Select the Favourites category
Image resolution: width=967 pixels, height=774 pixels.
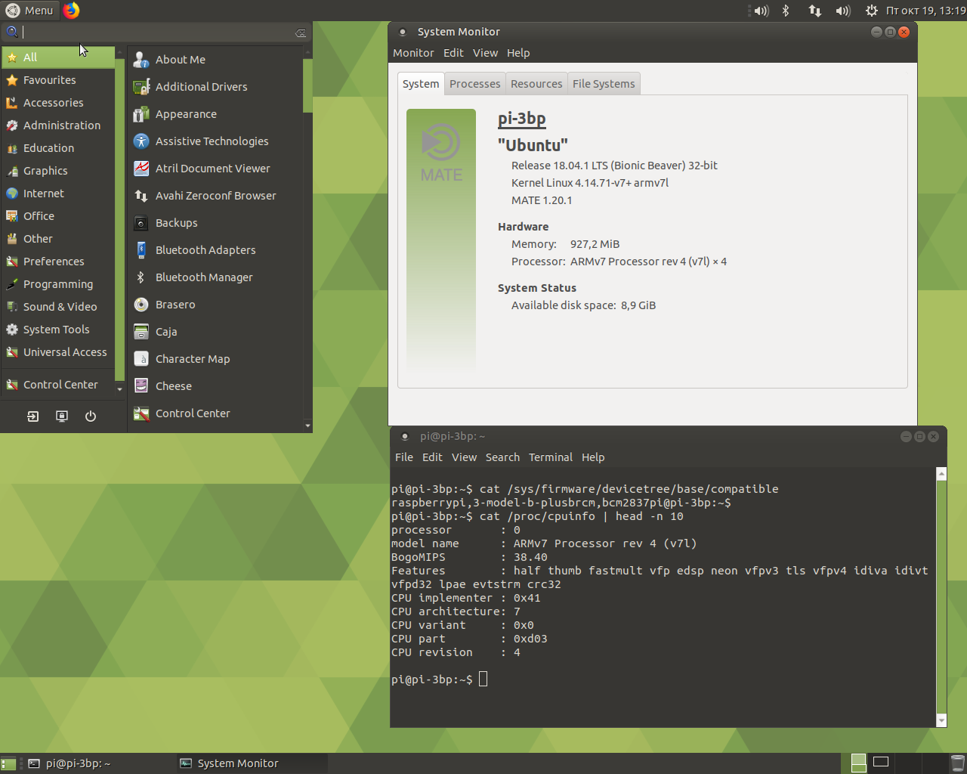(58, 80)
